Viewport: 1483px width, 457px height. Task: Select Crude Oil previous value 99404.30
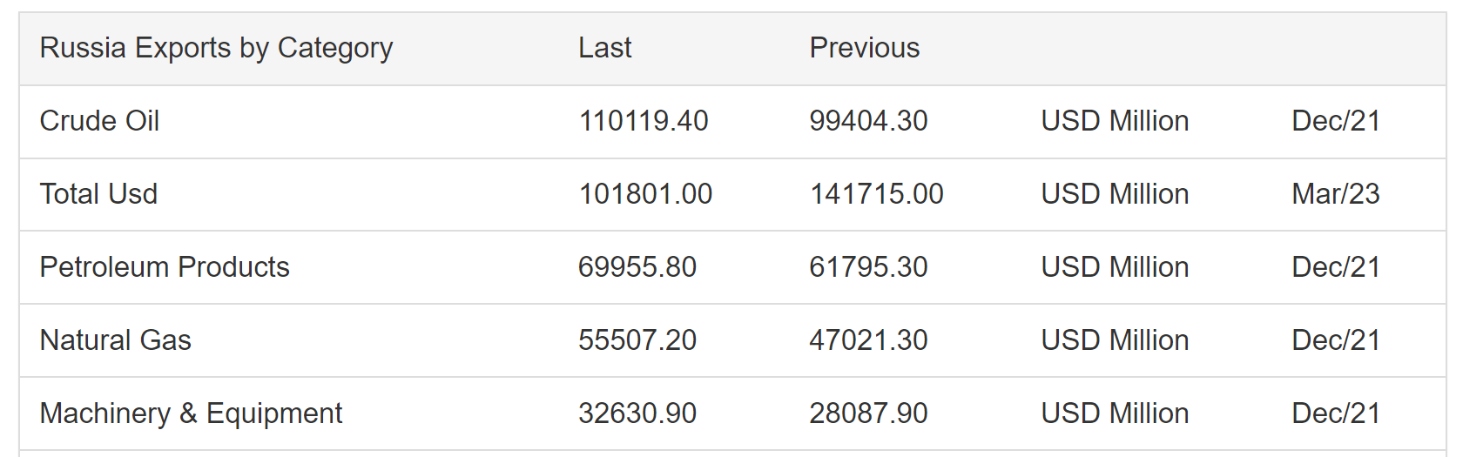(868, 121)
